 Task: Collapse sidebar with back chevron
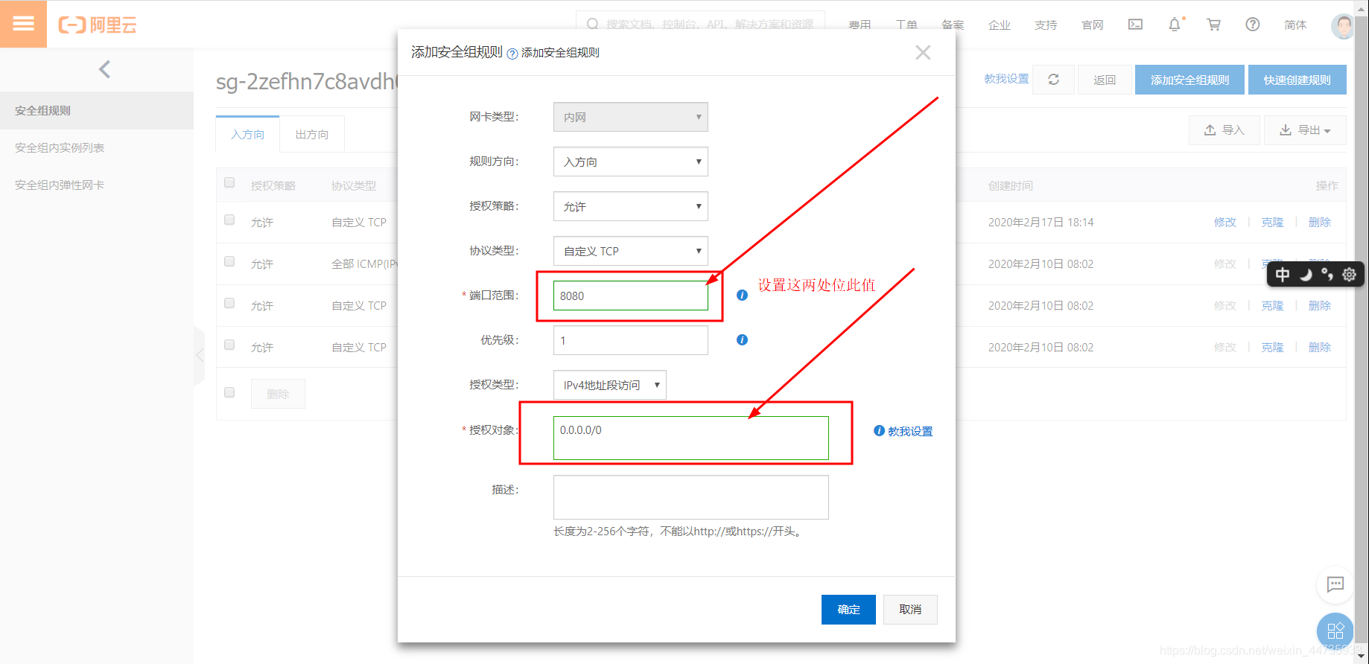point(104,69)
